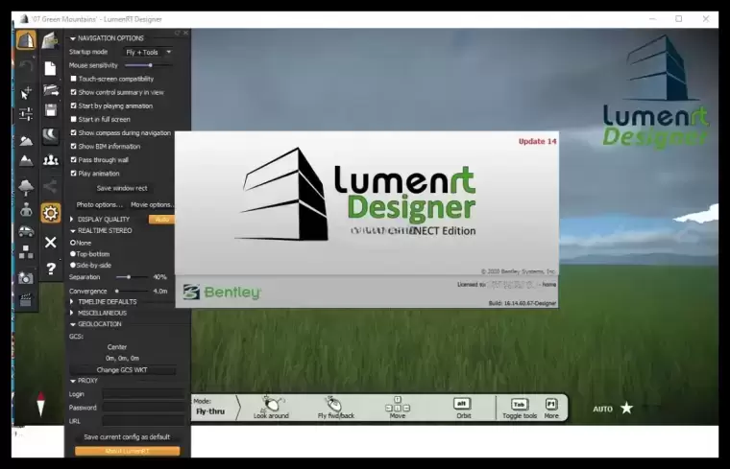
Task: Open the new document icon
Action: click(51, 68)
